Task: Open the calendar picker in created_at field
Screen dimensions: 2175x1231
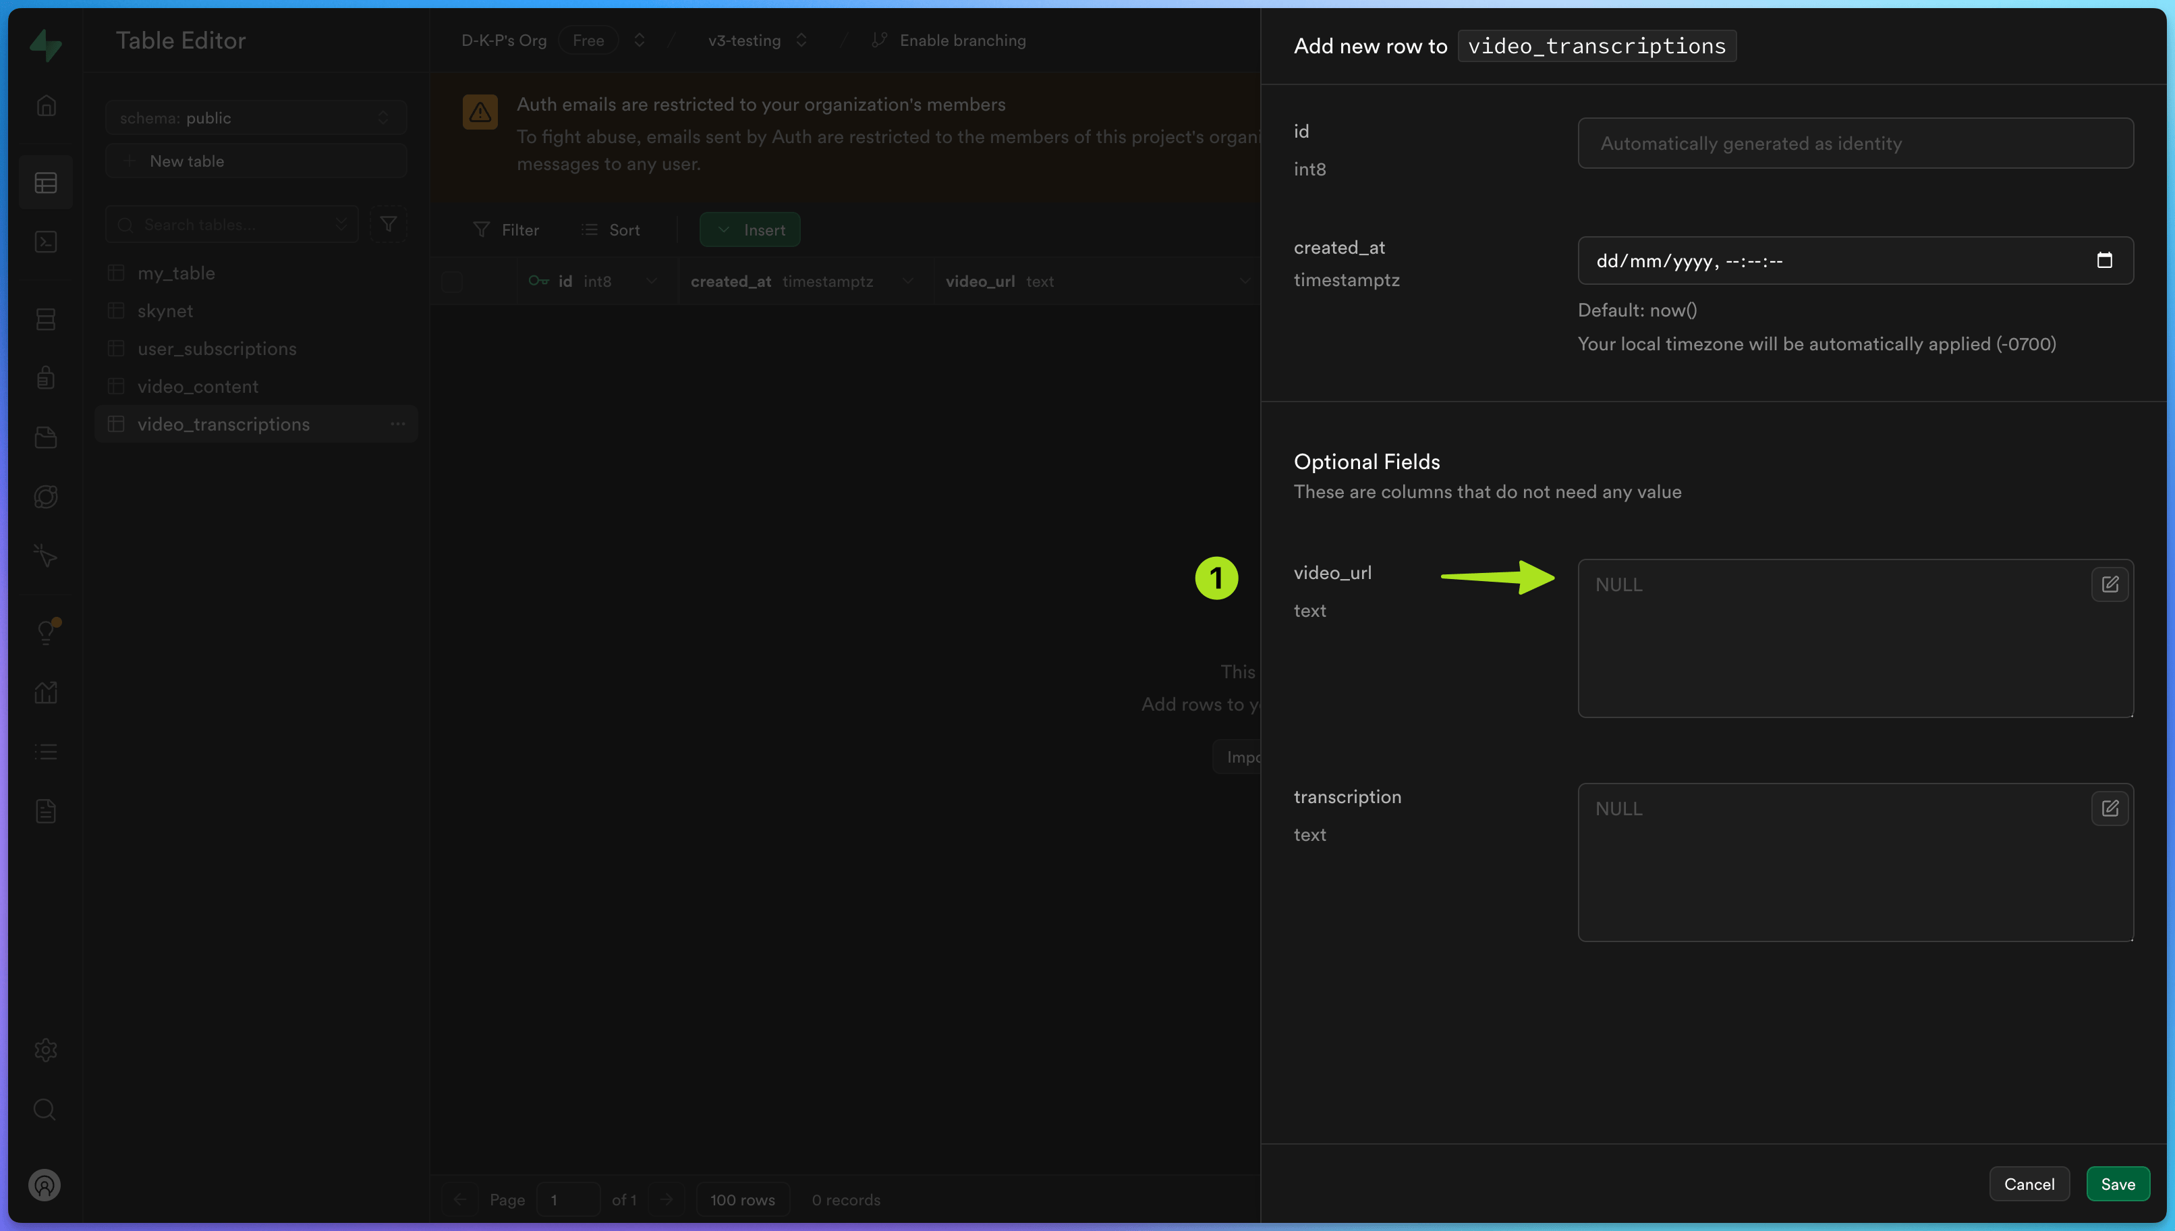Action: point(2104,261)
